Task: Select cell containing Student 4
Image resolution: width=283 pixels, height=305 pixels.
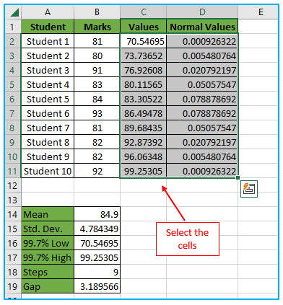Action: (48, 84)
